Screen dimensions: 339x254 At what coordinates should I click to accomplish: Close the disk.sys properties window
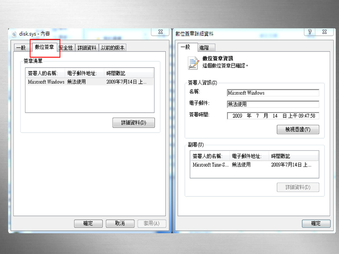pyautogui.click(x=161, y=32)
